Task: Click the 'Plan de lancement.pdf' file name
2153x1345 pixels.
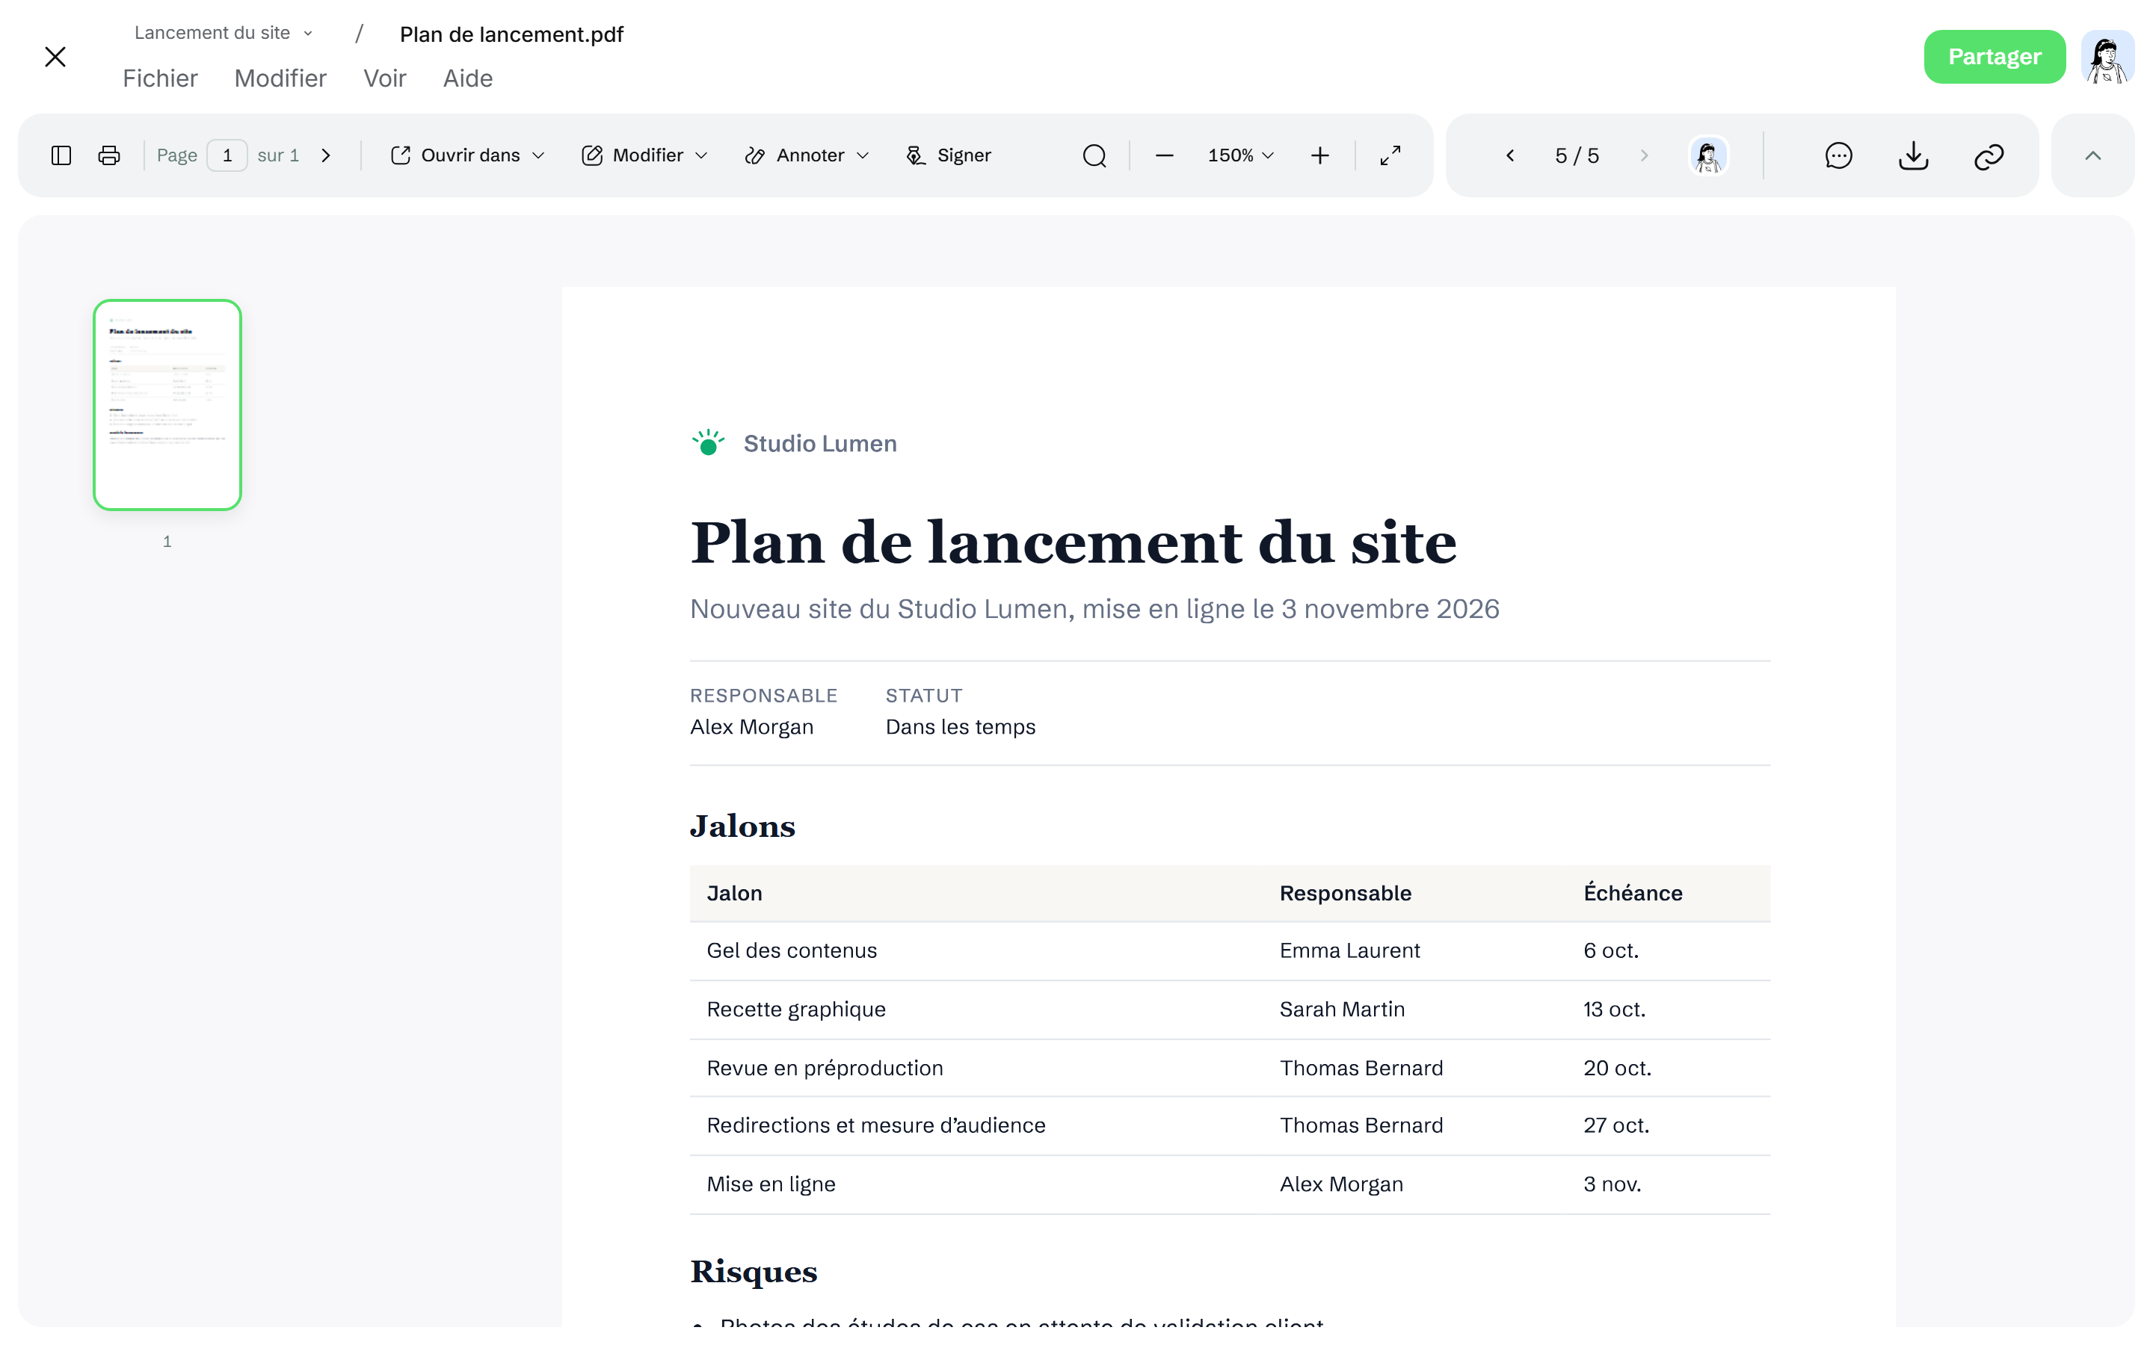Action: click(x=511, y=34)
